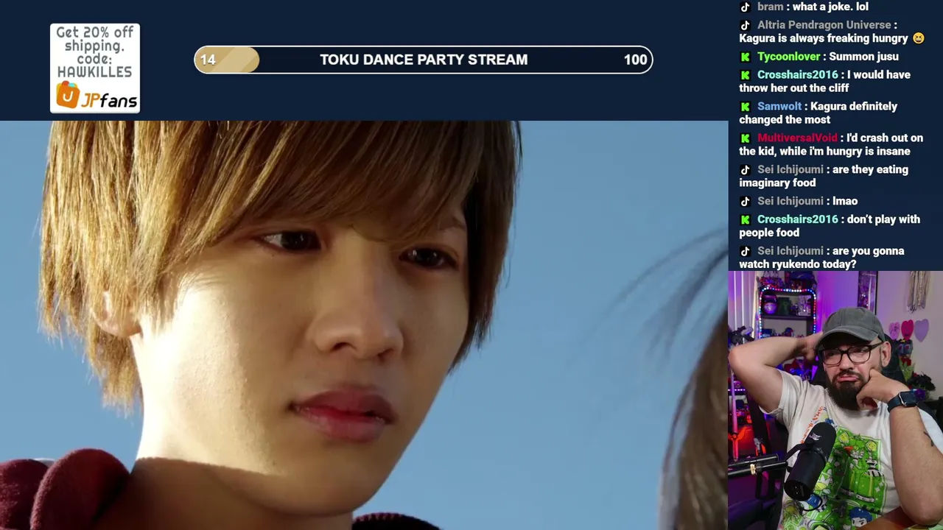
Task: Click the main video showing the blond-haired person
Action: (364, 325)
